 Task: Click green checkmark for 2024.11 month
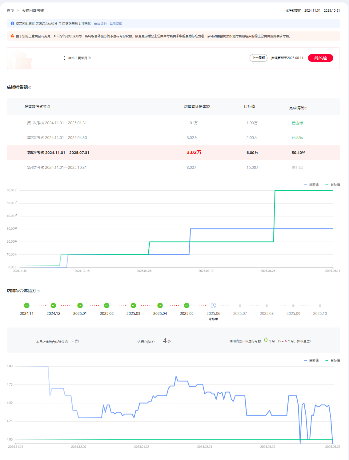(x=27, y=305)
